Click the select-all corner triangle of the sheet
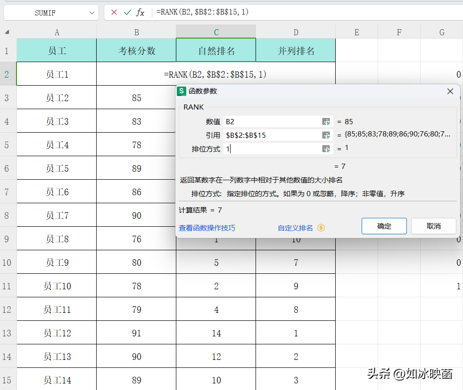 (x=7, y=32)
